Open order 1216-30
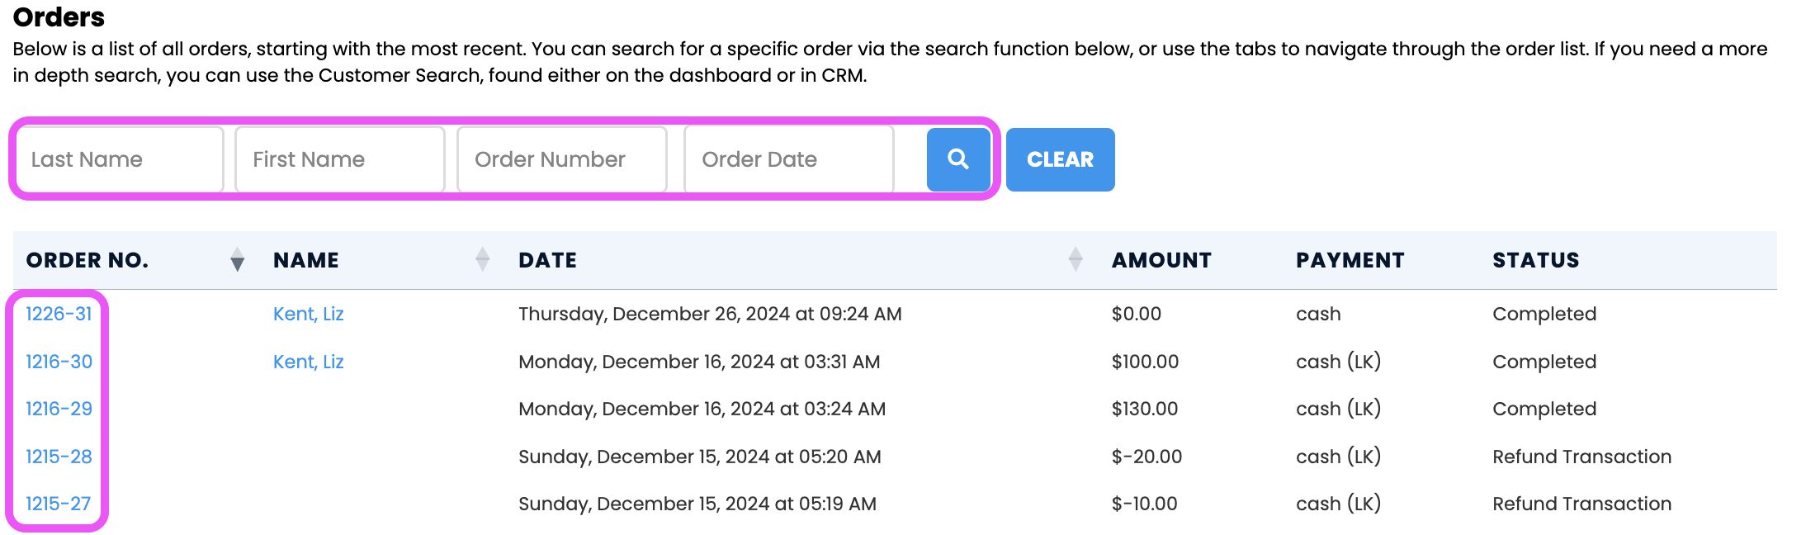Viewport: 1806px width, 535px height. pyautogui.click(x=59, y=362)
